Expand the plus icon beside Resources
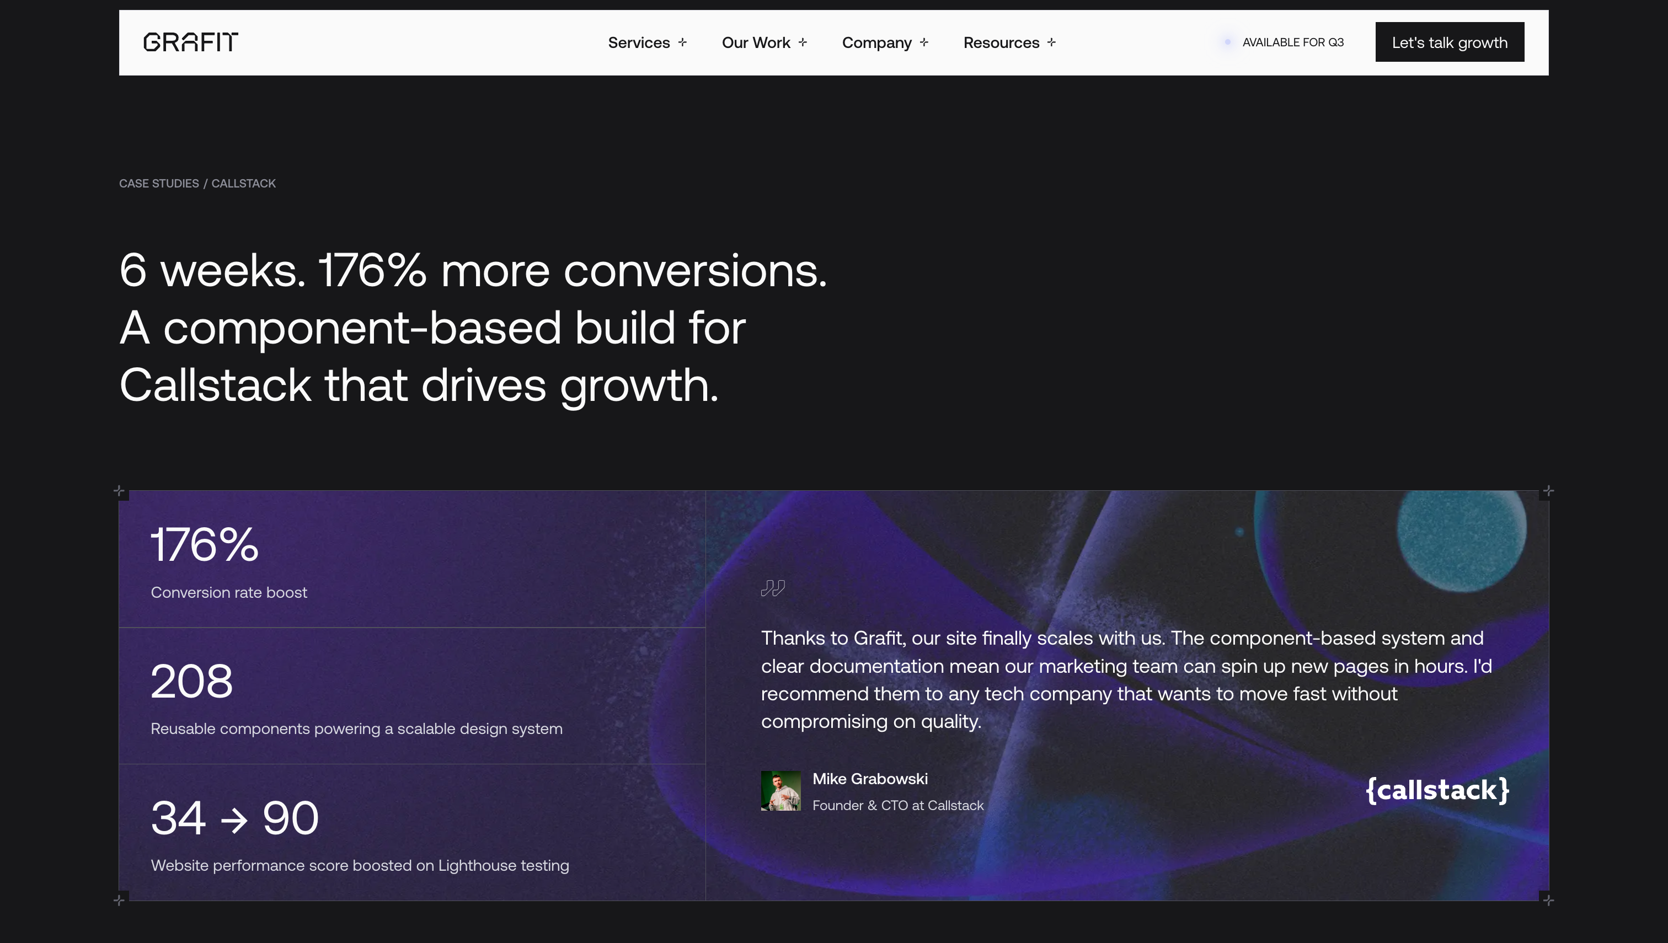Screen dimensions: 1668x943 coord(1051,42)
